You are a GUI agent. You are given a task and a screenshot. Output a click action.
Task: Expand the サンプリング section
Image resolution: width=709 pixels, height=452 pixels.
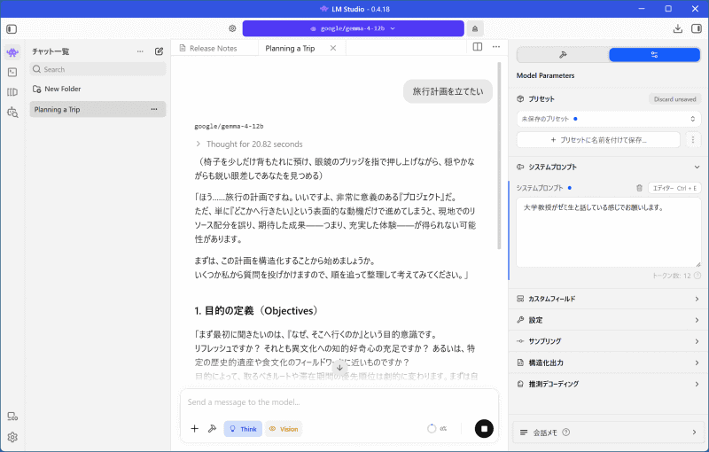tap(608, 341)
